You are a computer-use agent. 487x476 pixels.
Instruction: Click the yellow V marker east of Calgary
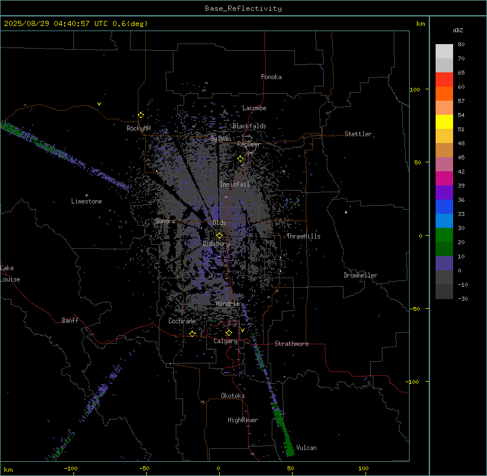click(242, 330)
